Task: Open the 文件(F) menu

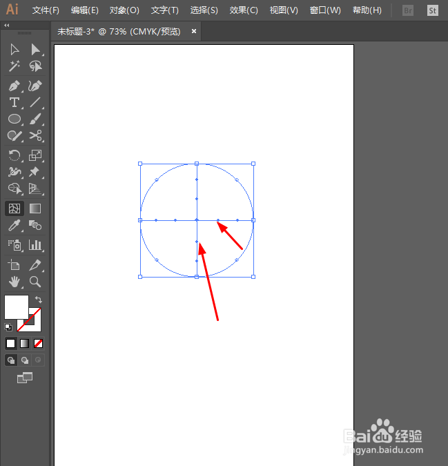Action: coord(46,10)
